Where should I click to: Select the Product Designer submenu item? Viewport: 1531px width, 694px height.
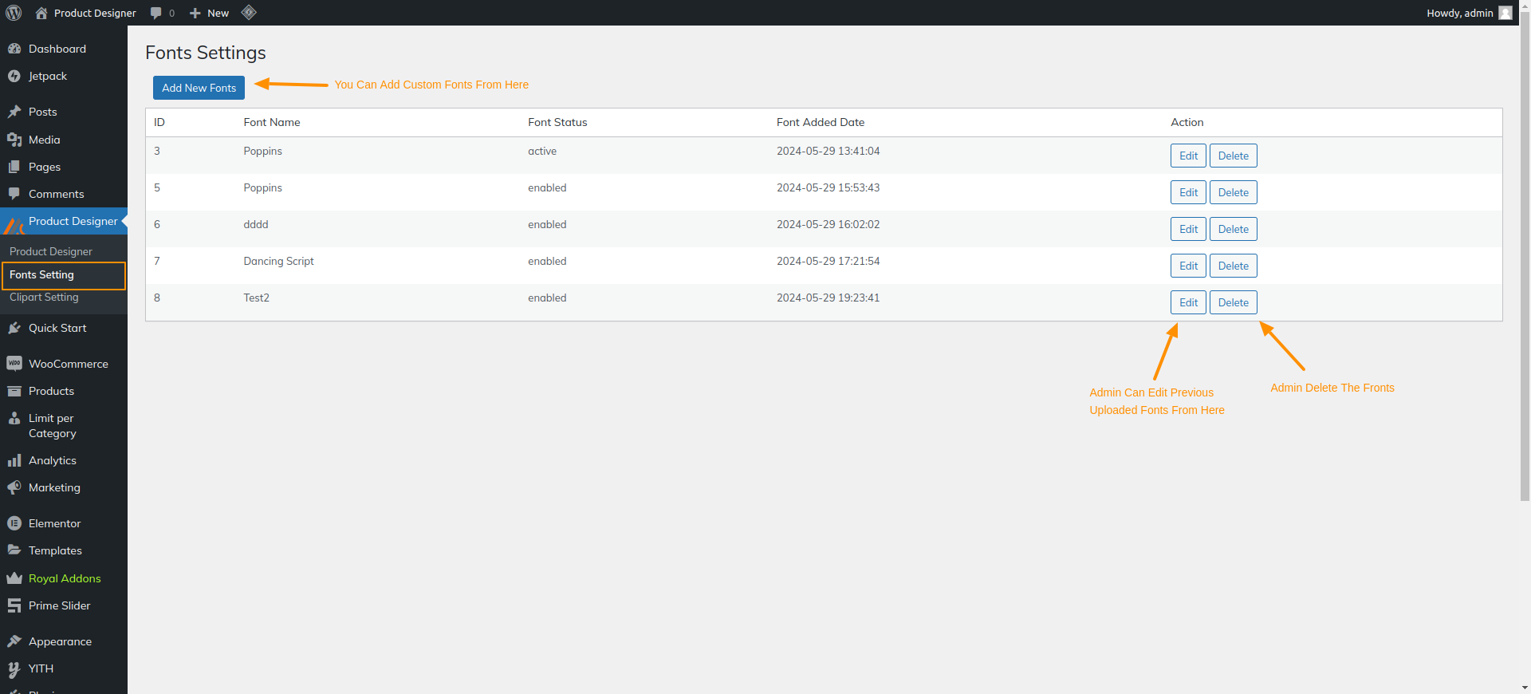point(51,251)
